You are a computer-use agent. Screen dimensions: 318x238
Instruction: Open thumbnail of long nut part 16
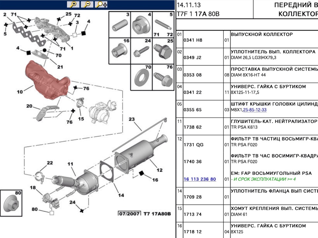coord(120,51)
